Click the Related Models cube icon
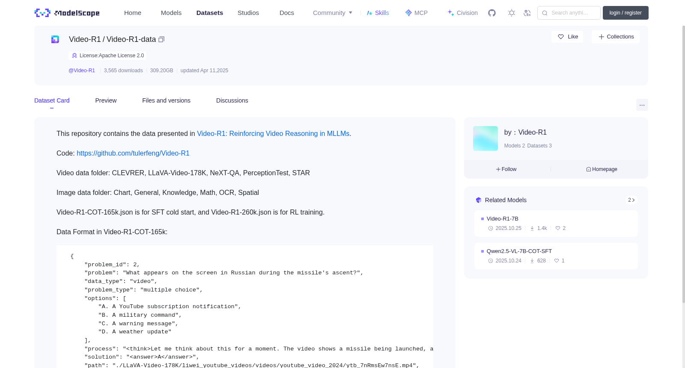 (479, 200)
